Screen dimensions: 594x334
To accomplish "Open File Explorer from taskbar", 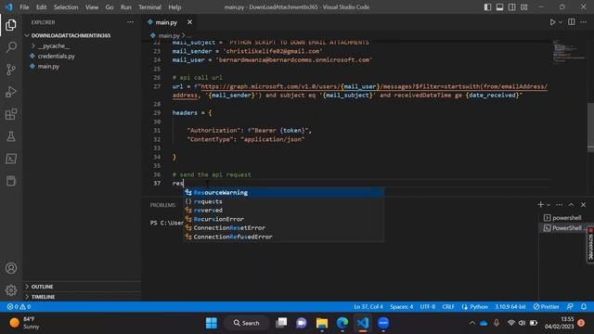I will [x=322, y=323].
